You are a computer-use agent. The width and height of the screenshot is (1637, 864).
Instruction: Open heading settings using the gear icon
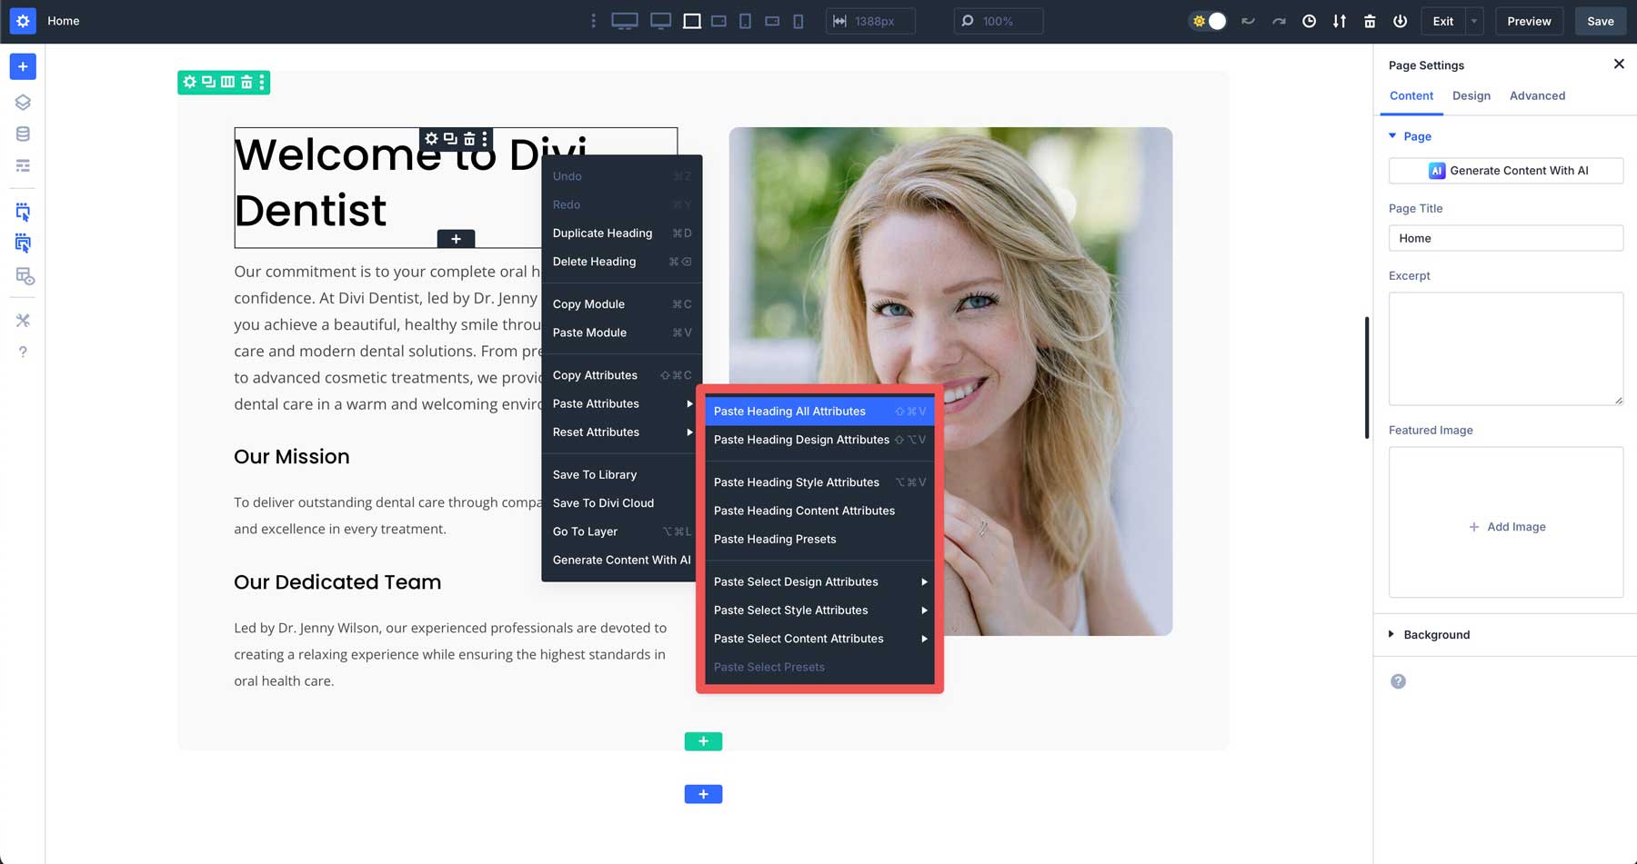pos(431,138)
